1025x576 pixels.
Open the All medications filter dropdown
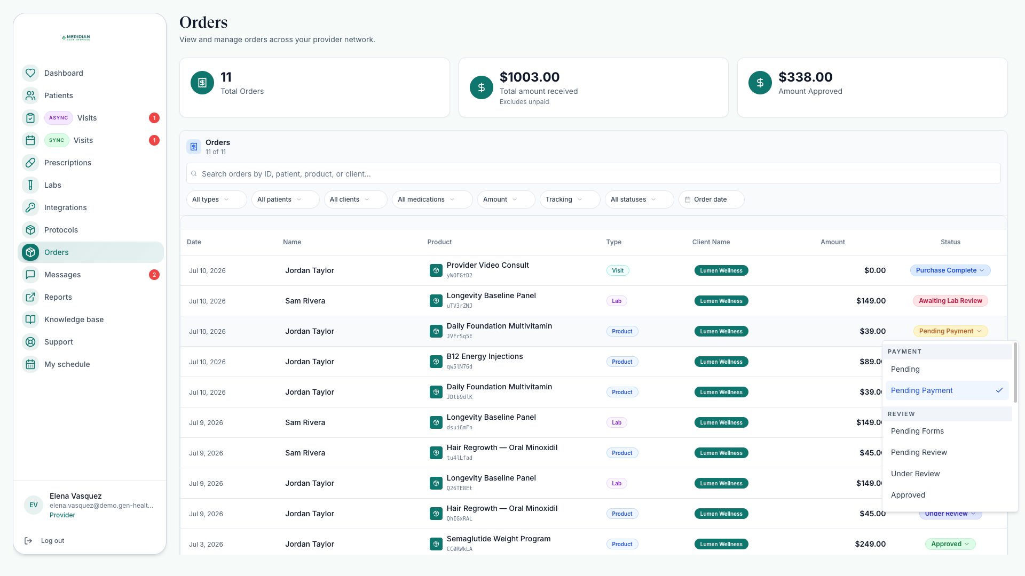[x=432, y=199]
